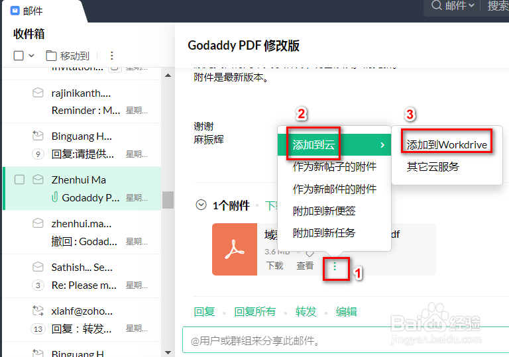Click 查看 to view the attachment
Screen dimensions: 509x357
click(x=305, y=266)
